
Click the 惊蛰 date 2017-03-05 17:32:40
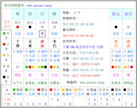88,70
